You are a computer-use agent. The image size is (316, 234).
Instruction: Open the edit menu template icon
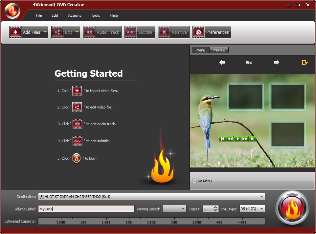point(305,63)
